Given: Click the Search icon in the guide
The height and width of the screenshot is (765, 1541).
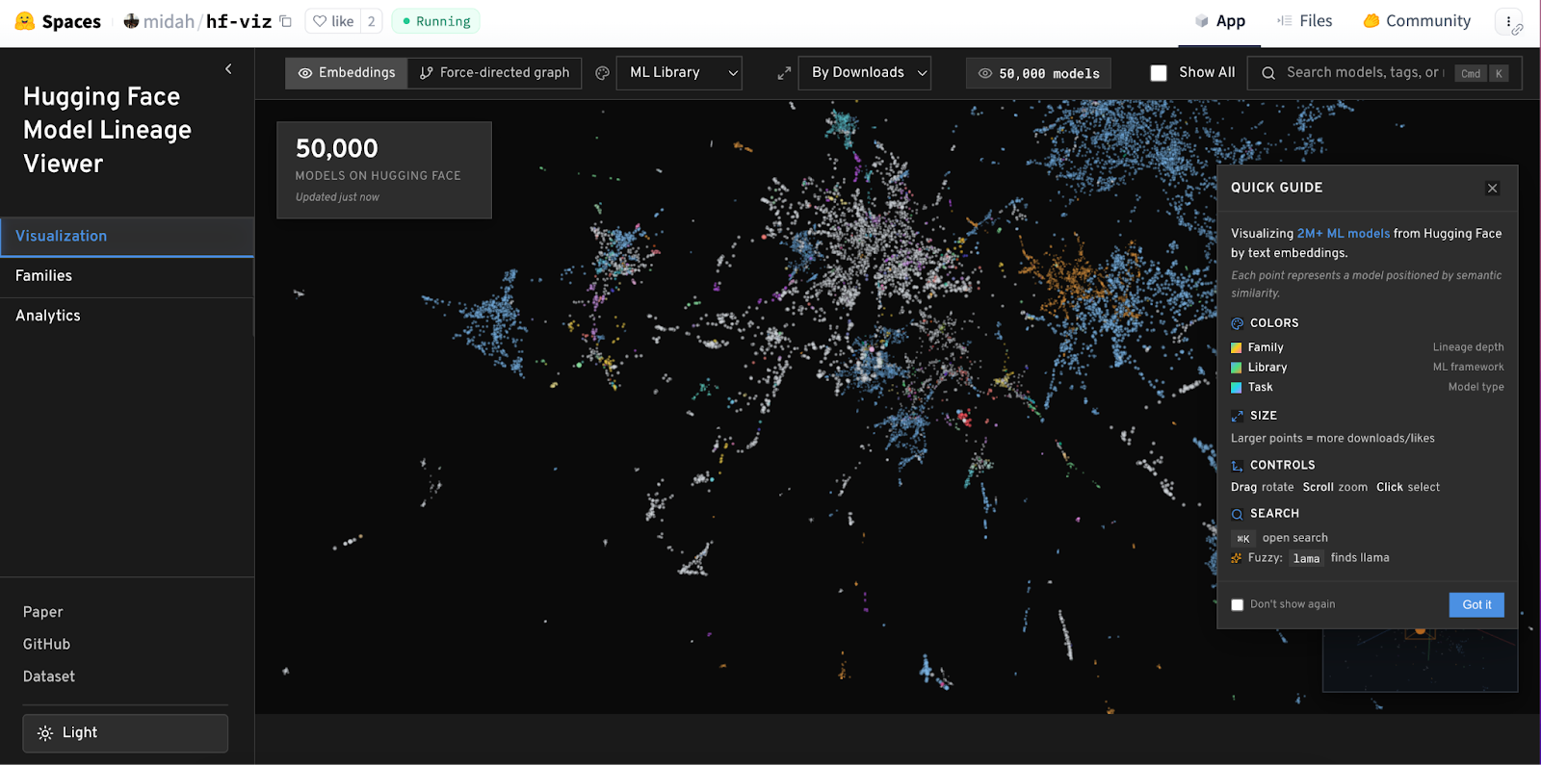Looking at the screenshot, I should click(x=1238, y=514).
